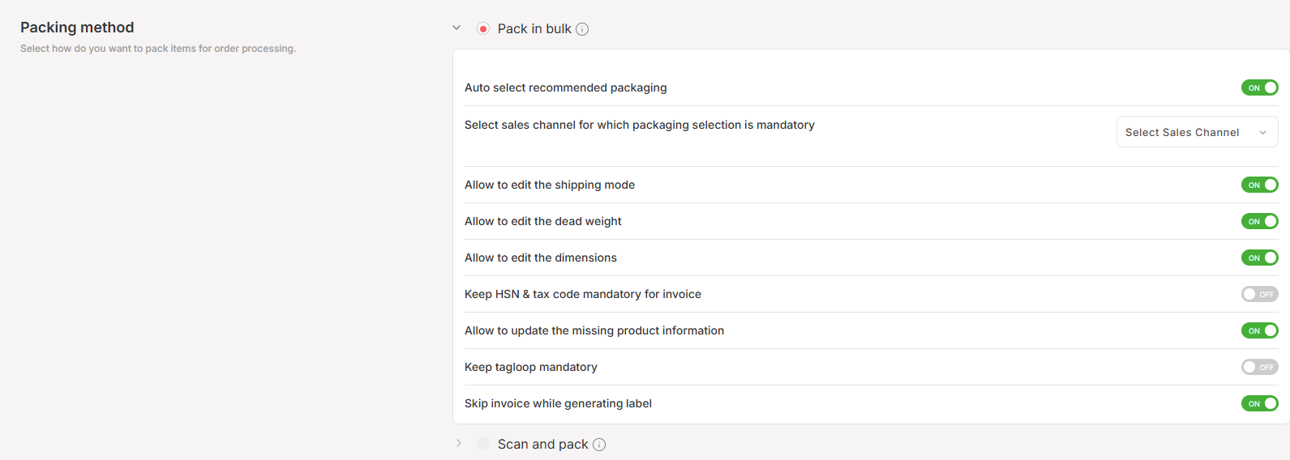Click the info icon beside Pack in bulk

coord(582,29)
